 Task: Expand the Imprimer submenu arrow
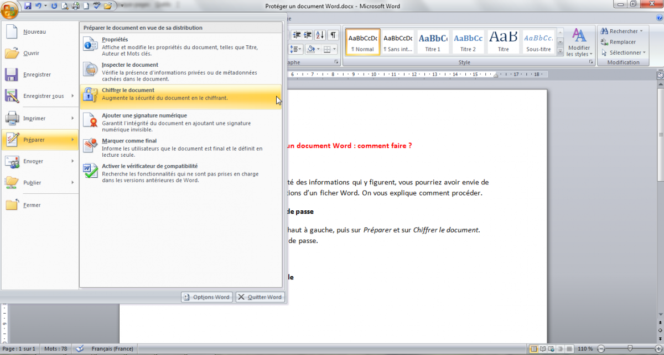coord(73,118)
